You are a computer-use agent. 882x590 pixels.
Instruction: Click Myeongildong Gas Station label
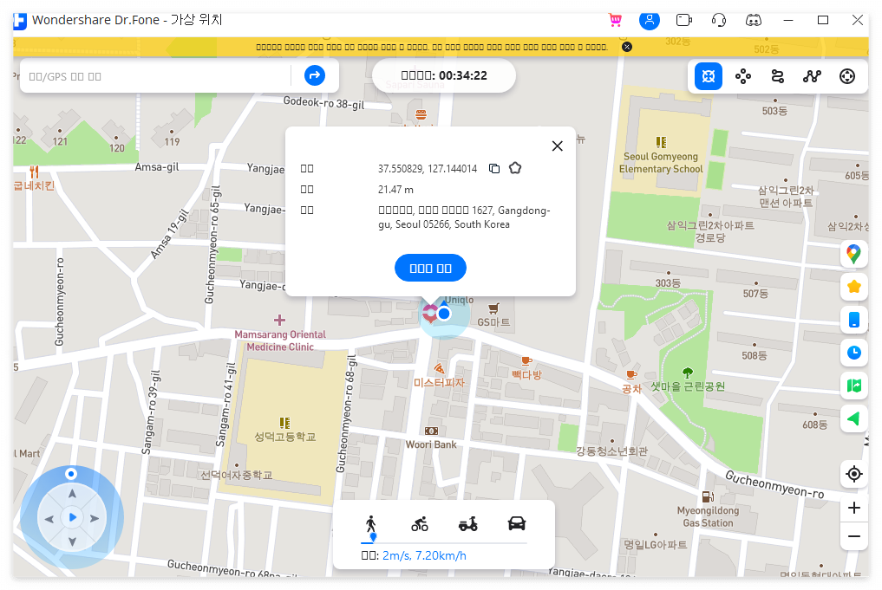coord(709,517)
